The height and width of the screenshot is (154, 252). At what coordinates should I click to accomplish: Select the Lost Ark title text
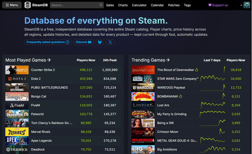coord(163,105)
